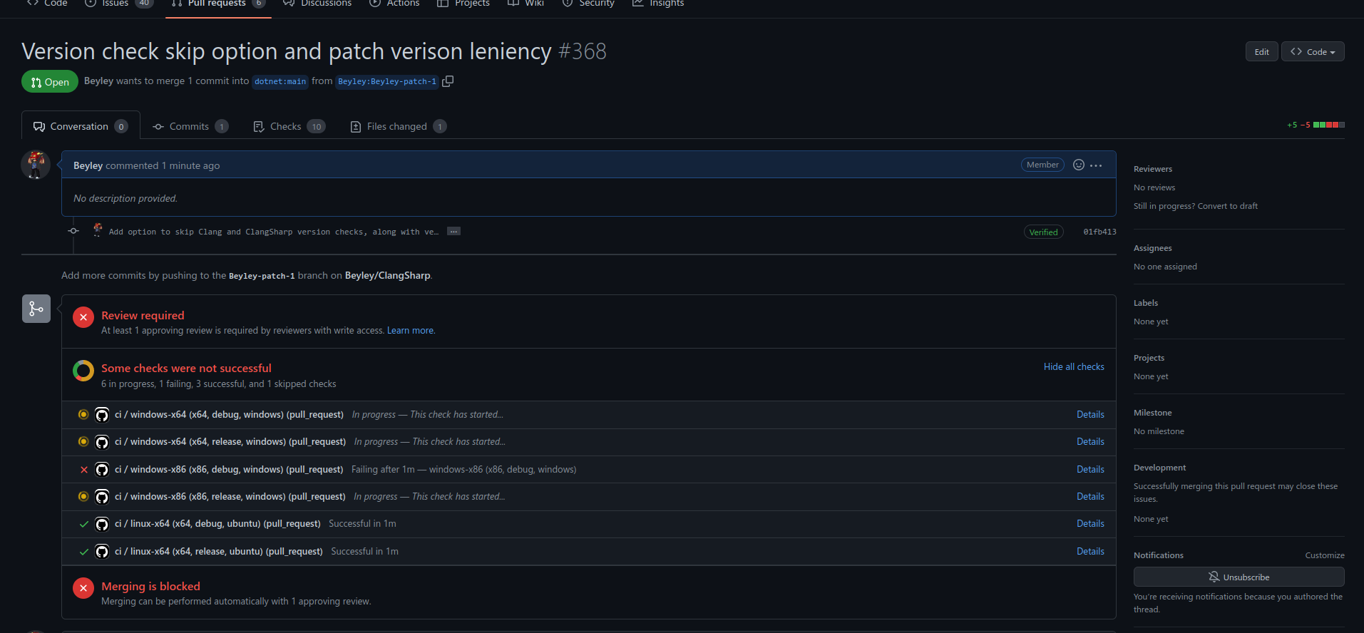Viewport: 1364px width, 633px height.
Task: Click the in-progress status icon for windows-x64 release
Action: pyautogui.click(x=83, y=441)
